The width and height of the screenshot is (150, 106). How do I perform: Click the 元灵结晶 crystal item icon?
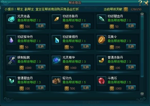(11, 19)
